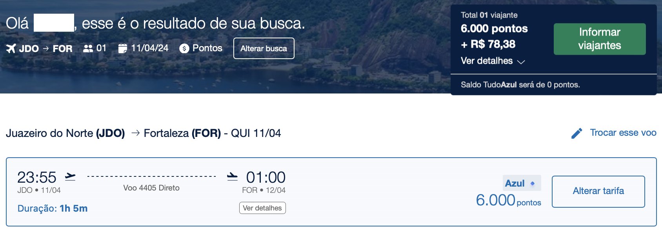Screen dimensions: 662x230
Task: Click the departure plane icon after 23:55
Action: point(70,177)
